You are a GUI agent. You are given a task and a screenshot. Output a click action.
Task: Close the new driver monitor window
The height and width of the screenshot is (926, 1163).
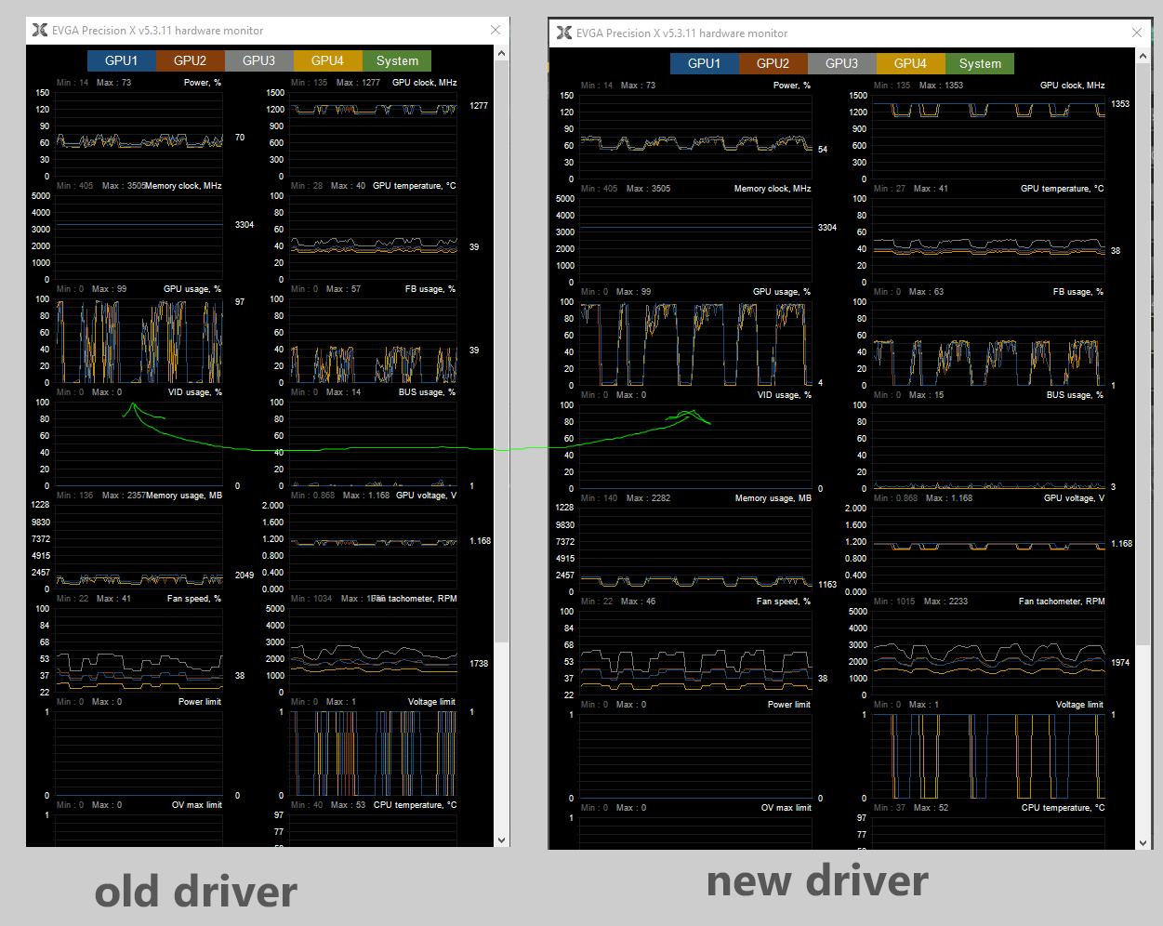1137,33
